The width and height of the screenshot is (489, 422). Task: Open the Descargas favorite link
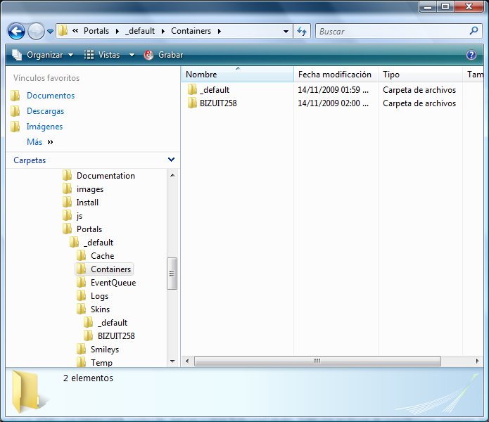[x=45, y=111]
